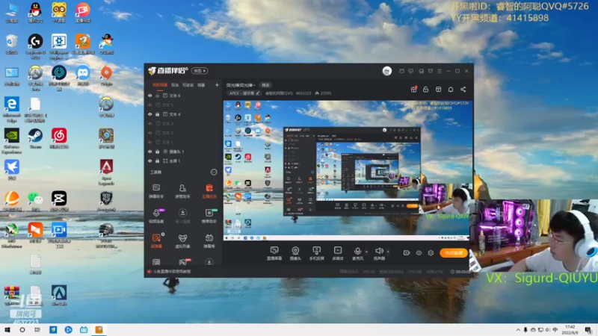Add 手机投屏 phone casting source
The width and height of the screenshot is (598, 336).
316,253
